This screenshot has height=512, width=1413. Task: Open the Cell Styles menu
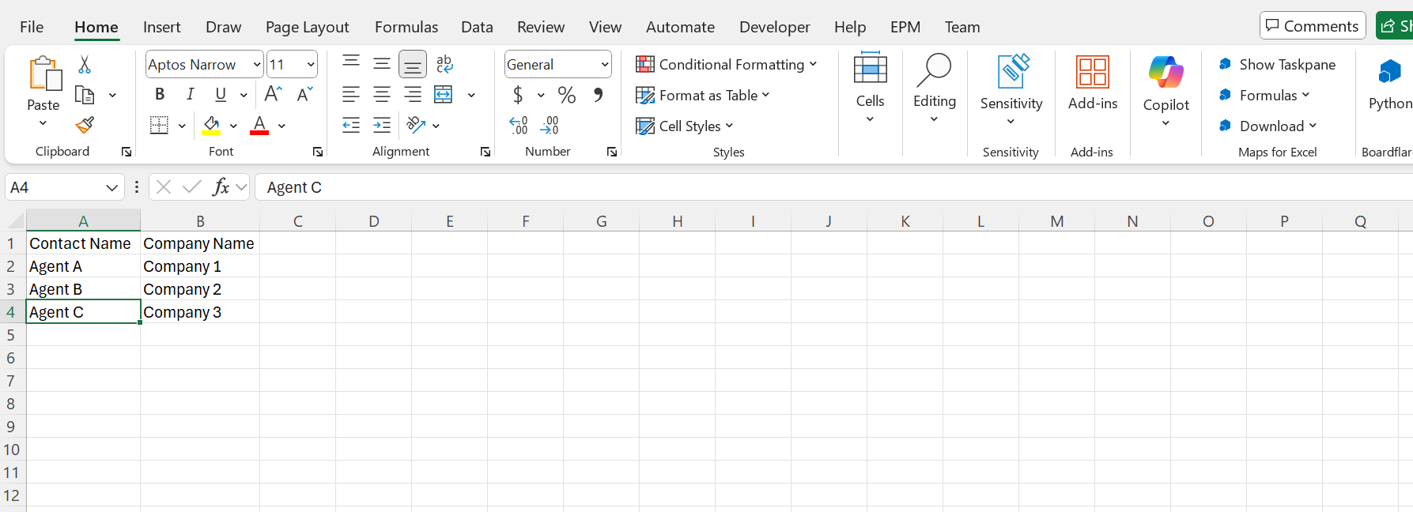[x=685, y=126]
